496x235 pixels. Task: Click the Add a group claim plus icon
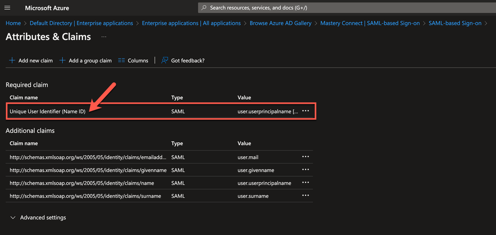click(x=63, y=60)
